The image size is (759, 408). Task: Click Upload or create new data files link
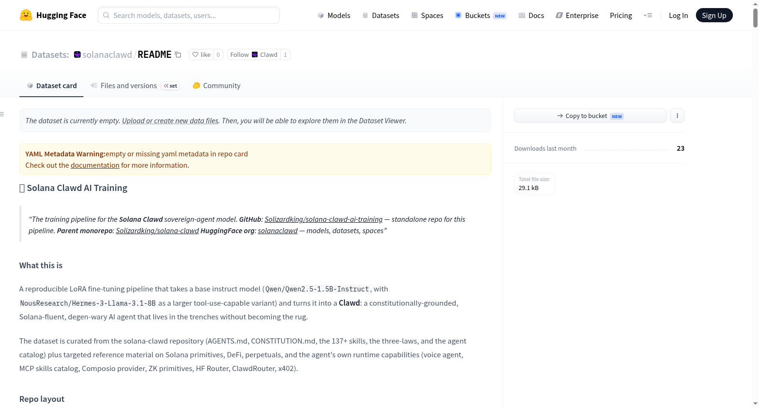click(170, 121)
